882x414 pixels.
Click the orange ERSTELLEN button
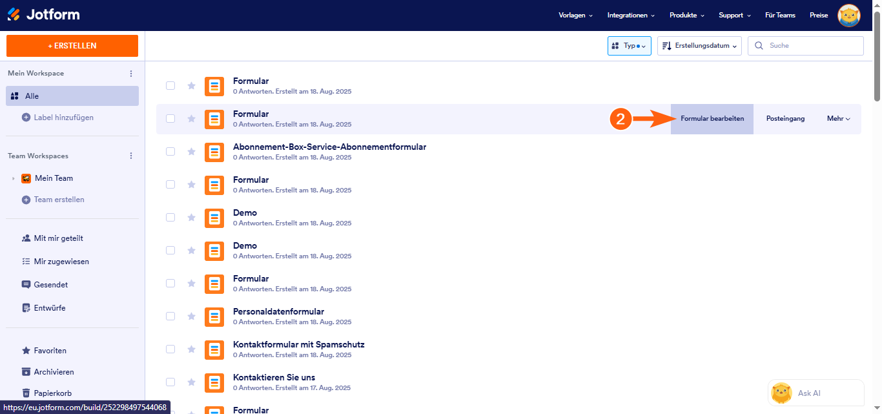[72, 46]
